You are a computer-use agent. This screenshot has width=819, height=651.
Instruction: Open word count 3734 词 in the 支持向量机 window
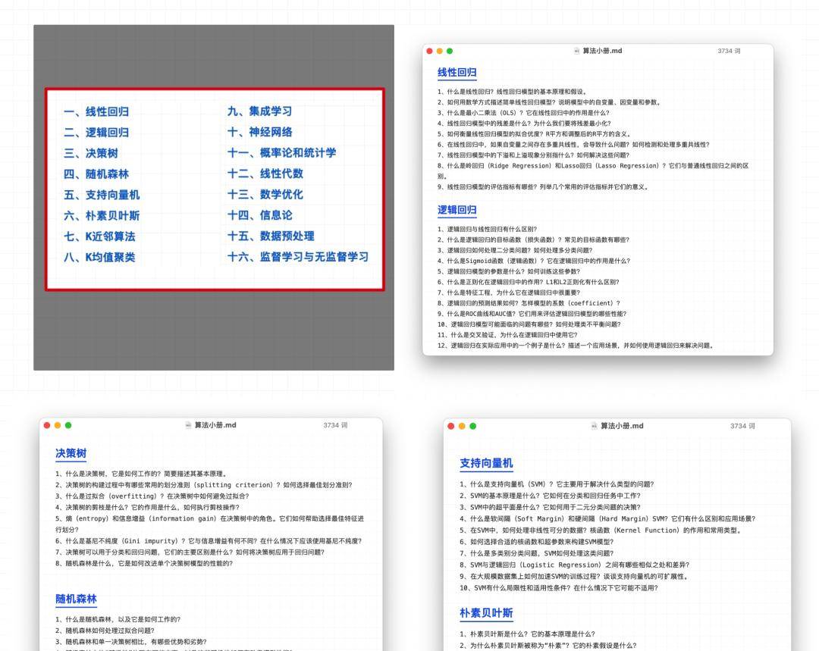[742, 426]
